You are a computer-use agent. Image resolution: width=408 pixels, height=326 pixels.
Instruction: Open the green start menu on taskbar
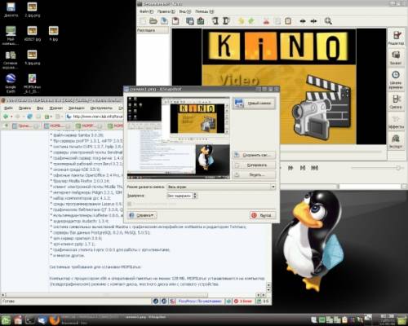[6, 320]
